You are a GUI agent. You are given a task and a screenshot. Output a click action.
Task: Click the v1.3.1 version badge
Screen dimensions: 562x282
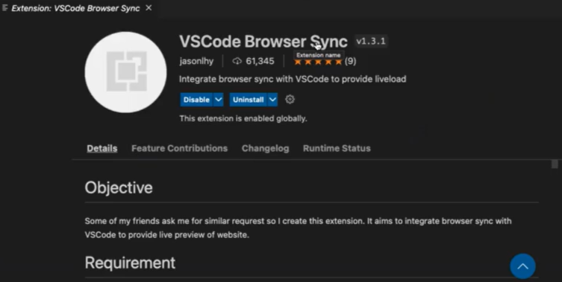(371, 41)
